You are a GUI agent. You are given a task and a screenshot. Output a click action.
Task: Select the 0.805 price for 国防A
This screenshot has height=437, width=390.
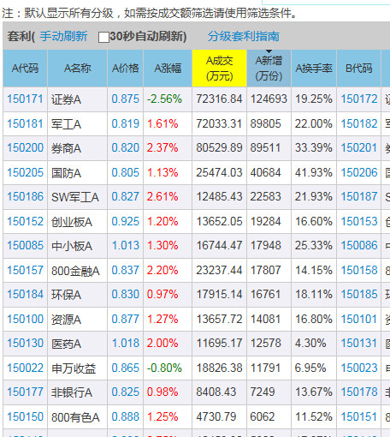tap(125, 172)
